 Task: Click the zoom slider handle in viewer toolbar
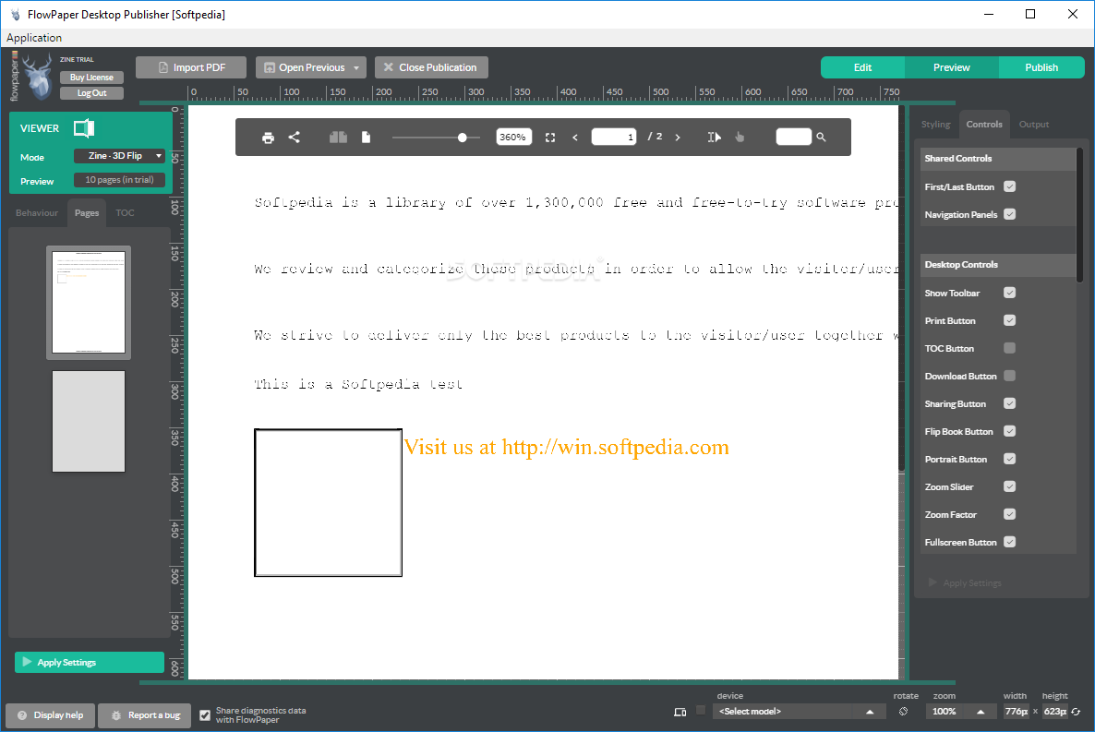click(463, 138)
